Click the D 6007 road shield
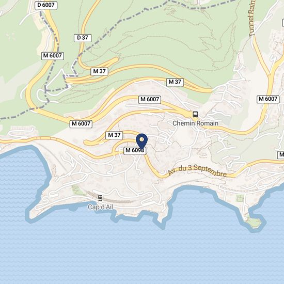Image resolution: width=284 pixels, height=284 pixels. pos(46,5)
